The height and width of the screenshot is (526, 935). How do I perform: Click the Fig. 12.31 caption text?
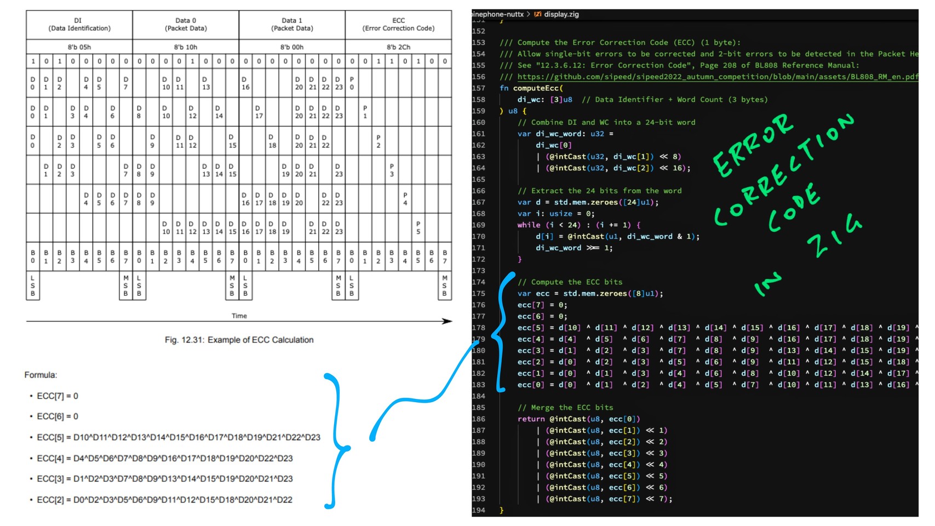point(239,340)
